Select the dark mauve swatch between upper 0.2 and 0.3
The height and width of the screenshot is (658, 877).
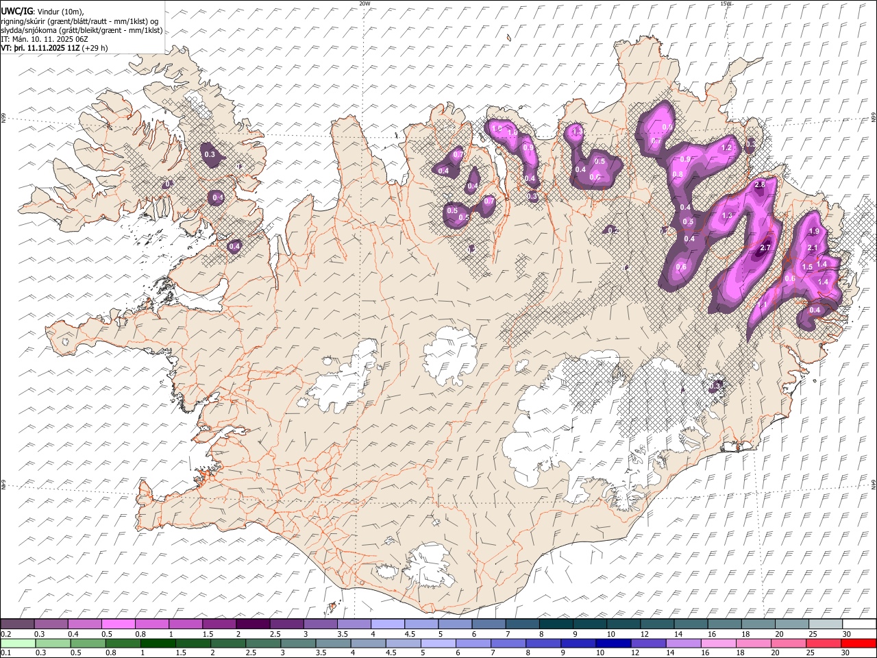click(x=17, y=624)
